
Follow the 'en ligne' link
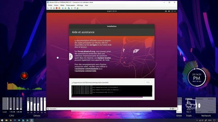(93, 45)
